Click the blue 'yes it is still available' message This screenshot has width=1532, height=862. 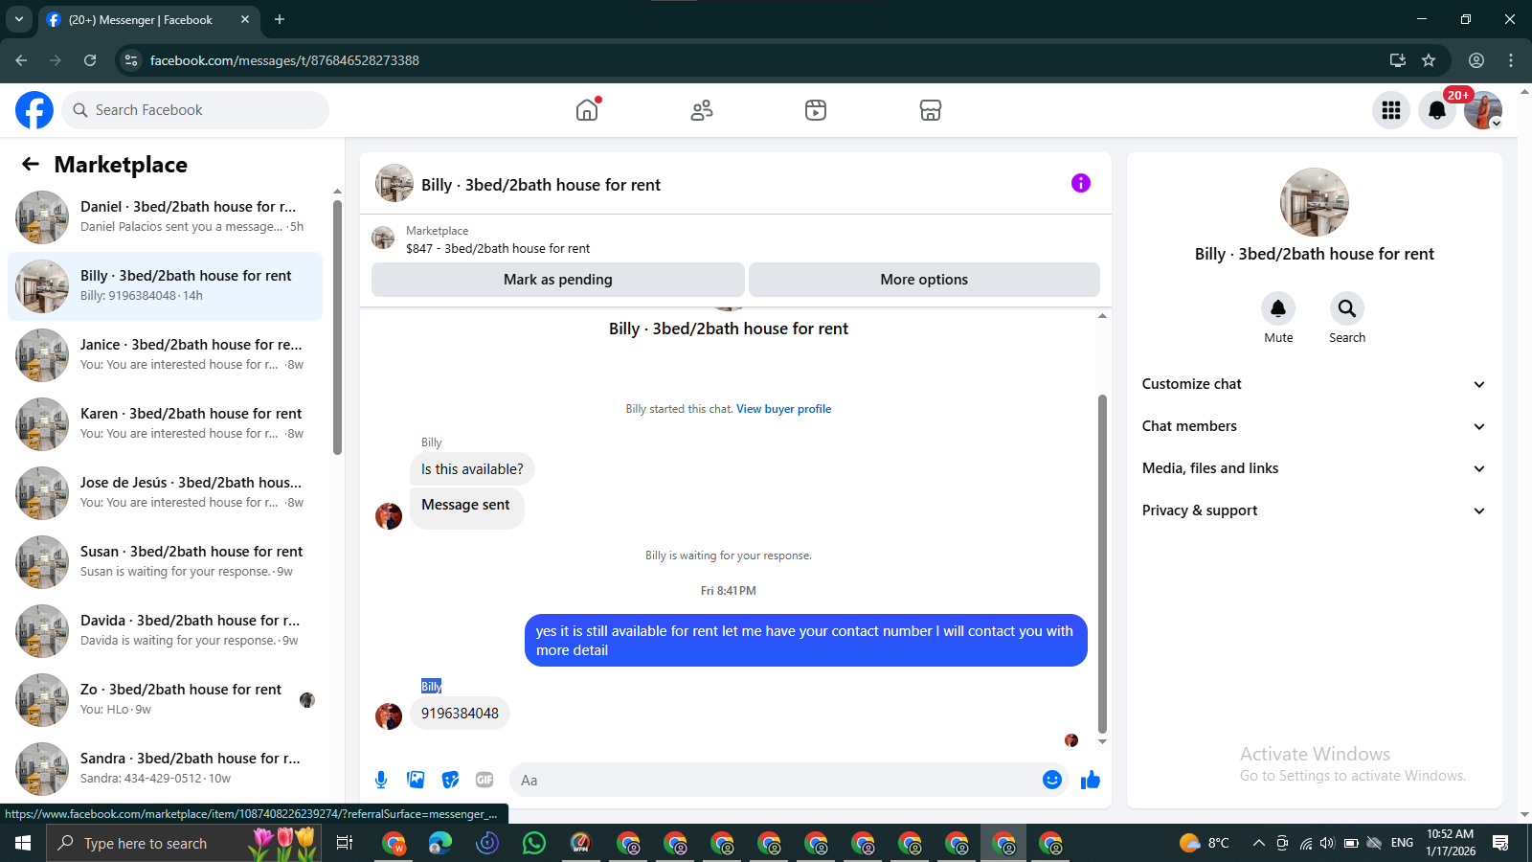[805, 641]
